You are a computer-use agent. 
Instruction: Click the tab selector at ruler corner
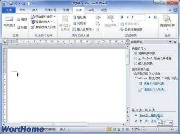tap(5, 42)
